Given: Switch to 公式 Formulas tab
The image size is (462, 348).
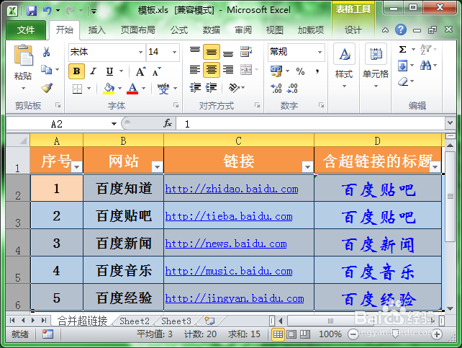Looking at the screenshot, I should [x=179, y=30].
